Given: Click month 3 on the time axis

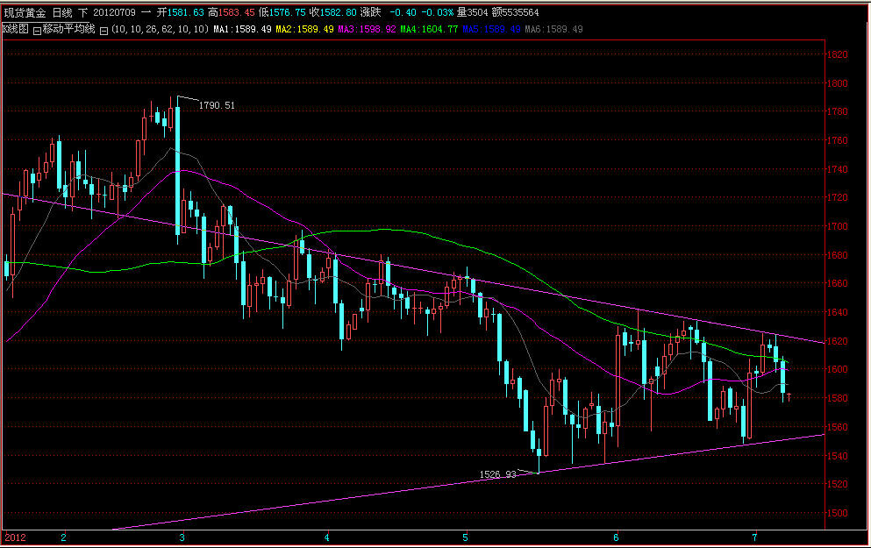Looking at the screenshot, I should (x=182, y=537).
